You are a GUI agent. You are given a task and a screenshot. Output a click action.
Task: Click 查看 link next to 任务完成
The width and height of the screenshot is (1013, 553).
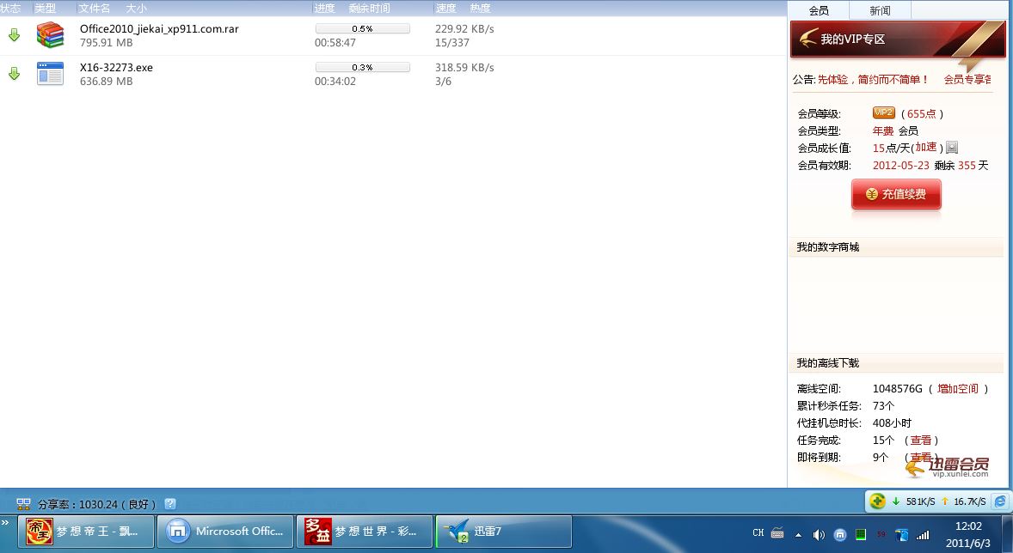point(921,441)
